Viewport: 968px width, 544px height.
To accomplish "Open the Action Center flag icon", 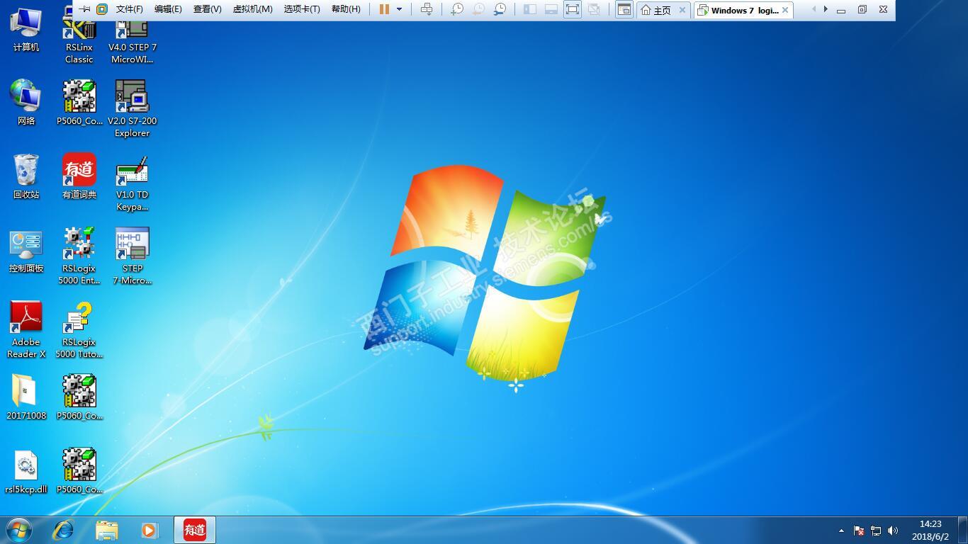I will tap(859, 531).
